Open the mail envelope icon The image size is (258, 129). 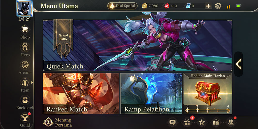click(x=216, y=122)
